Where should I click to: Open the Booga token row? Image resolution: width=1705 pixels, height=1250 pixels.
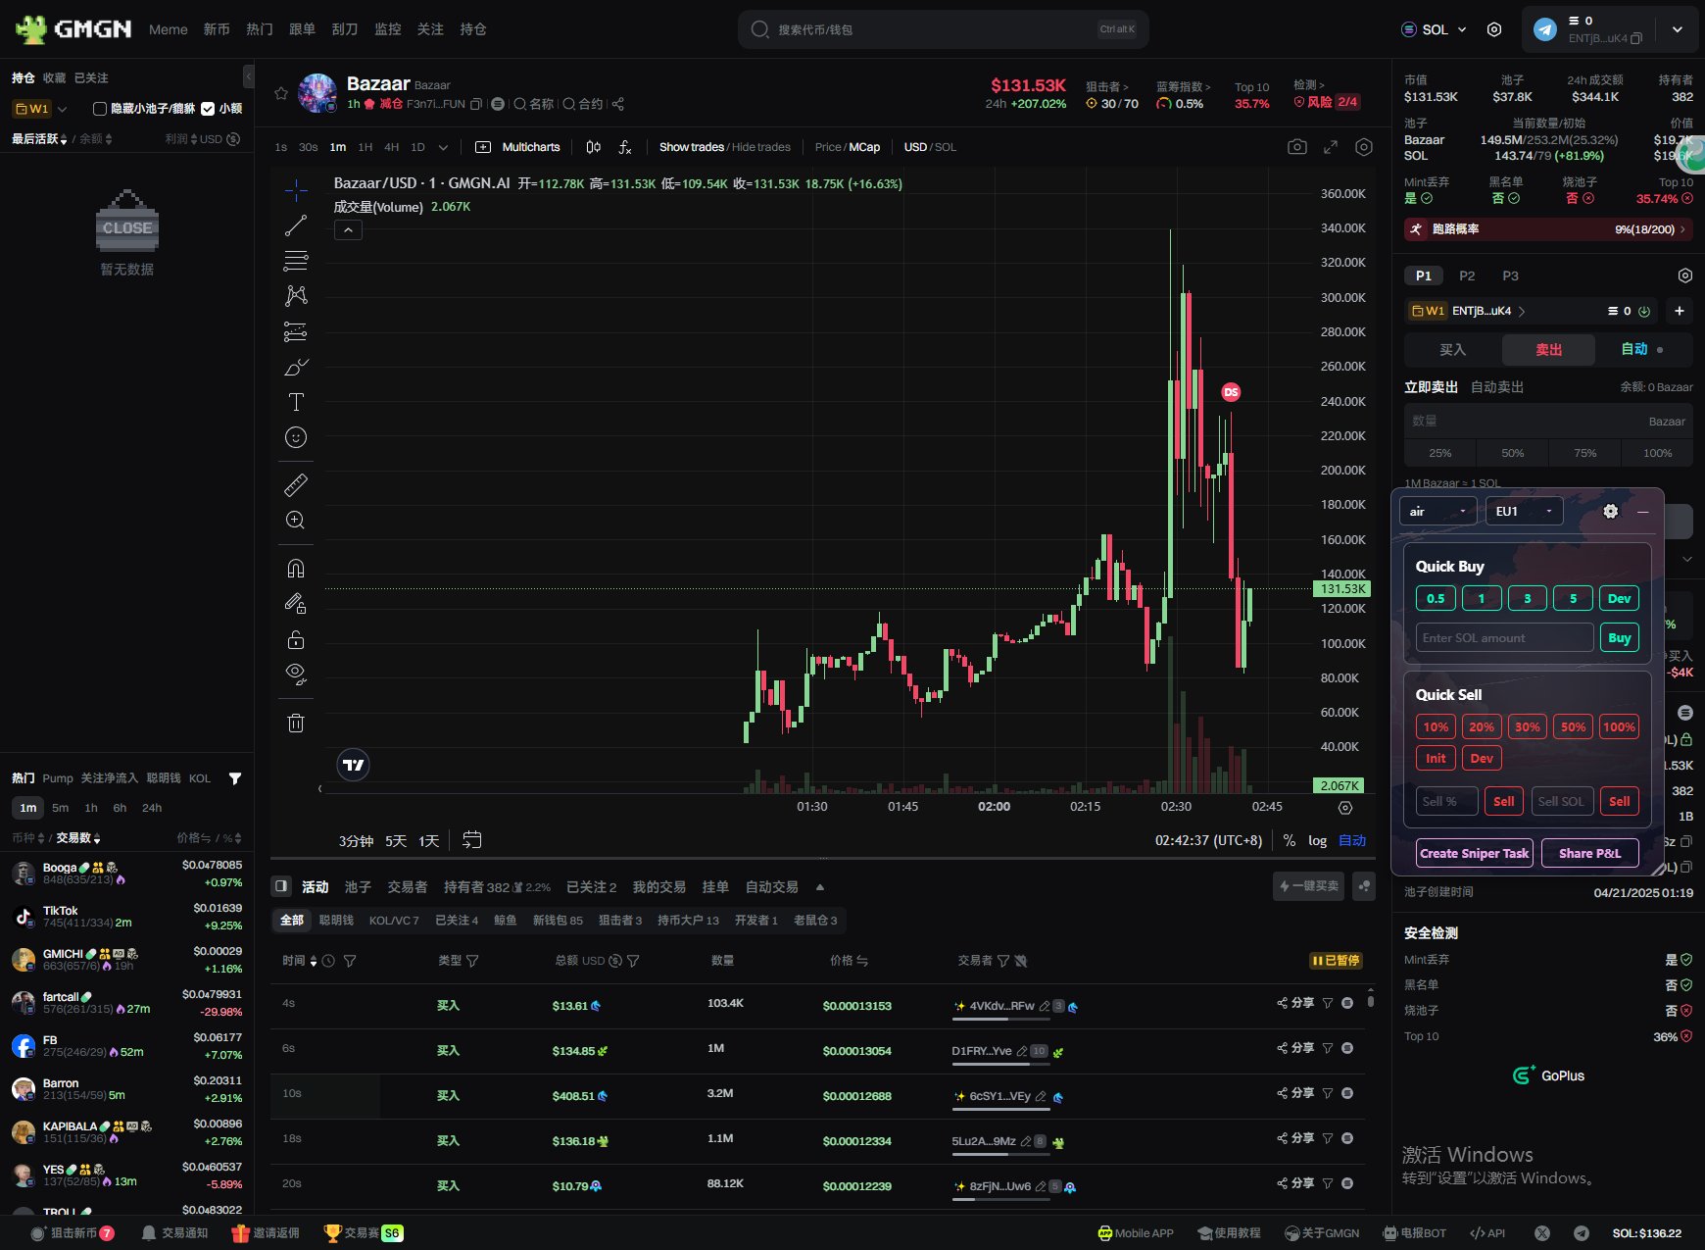[126, 873]
